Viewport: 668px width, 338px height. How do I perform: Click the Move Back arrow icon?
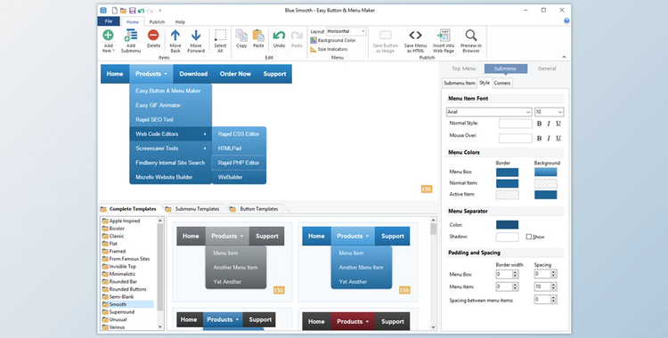click(175, 36)
